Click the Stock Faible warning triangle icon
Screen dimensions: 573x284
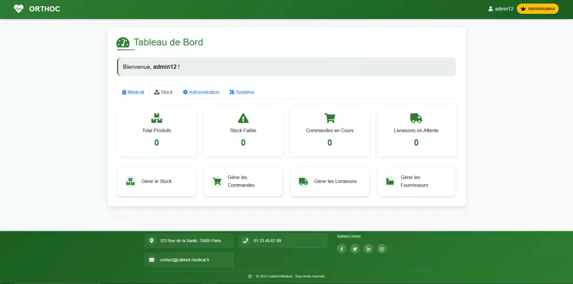[243, 118]
